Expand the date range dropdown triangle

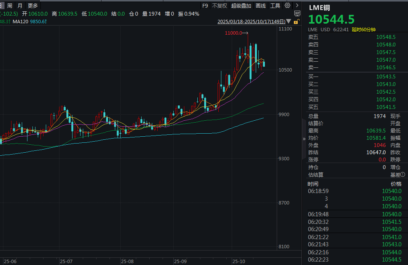tap(289, 22)
